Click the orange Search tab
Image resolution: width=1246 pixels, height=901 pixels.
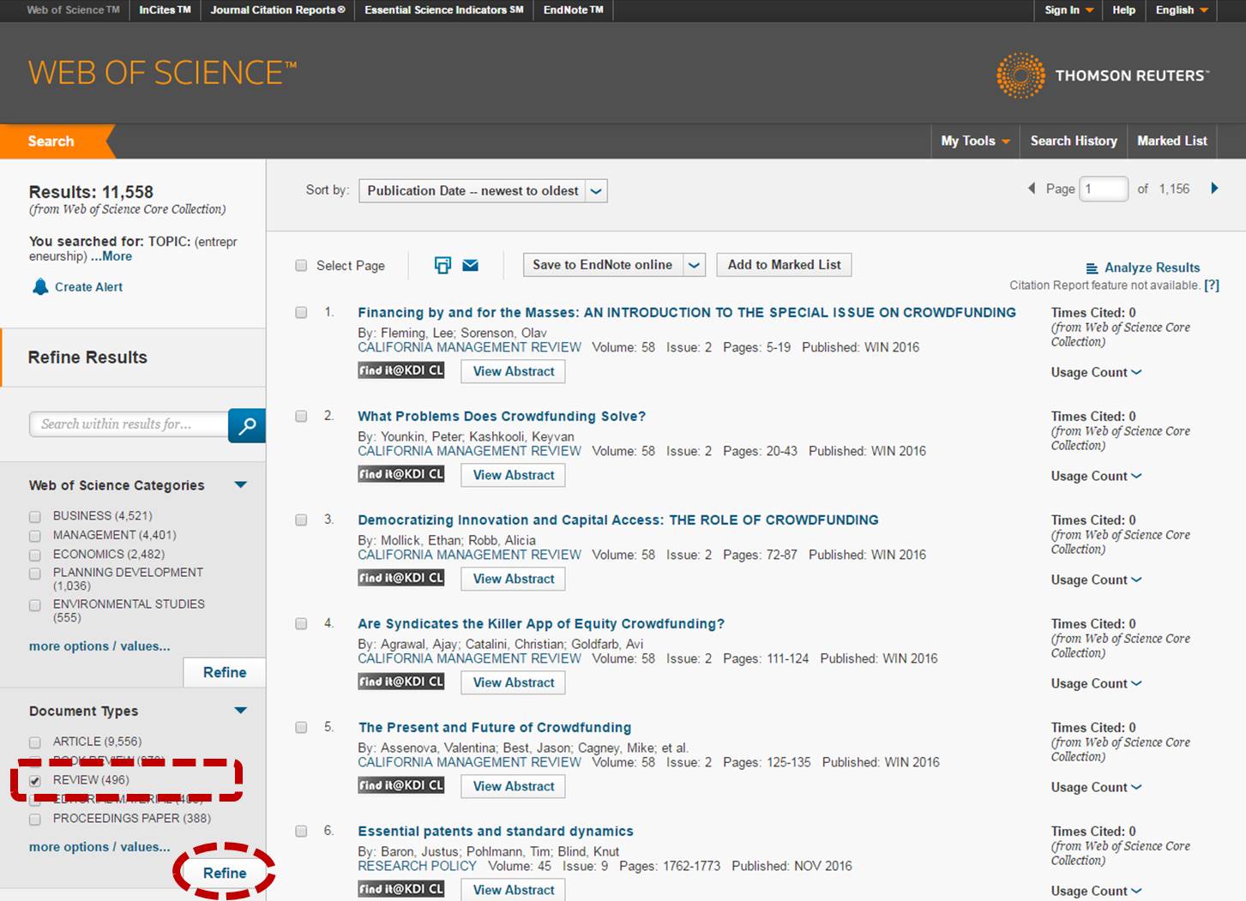click(x=53, y=141)
